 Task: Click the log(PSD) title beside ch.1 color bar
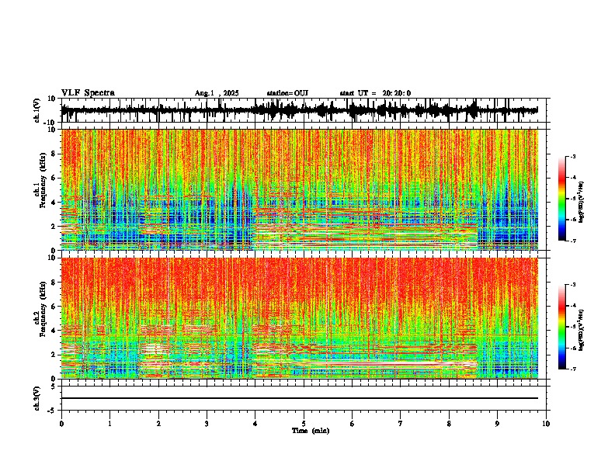(x=582, y=202)
